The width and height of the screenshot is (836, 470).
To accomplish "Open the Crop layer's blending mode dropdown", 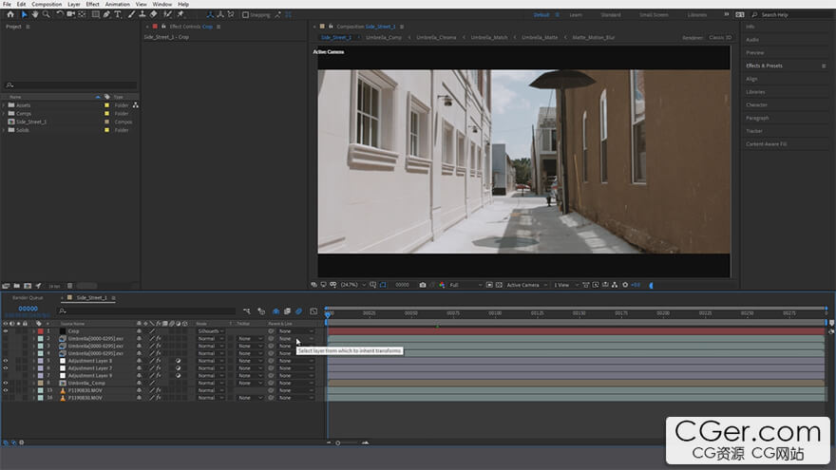I will click(x=211, y=331).
